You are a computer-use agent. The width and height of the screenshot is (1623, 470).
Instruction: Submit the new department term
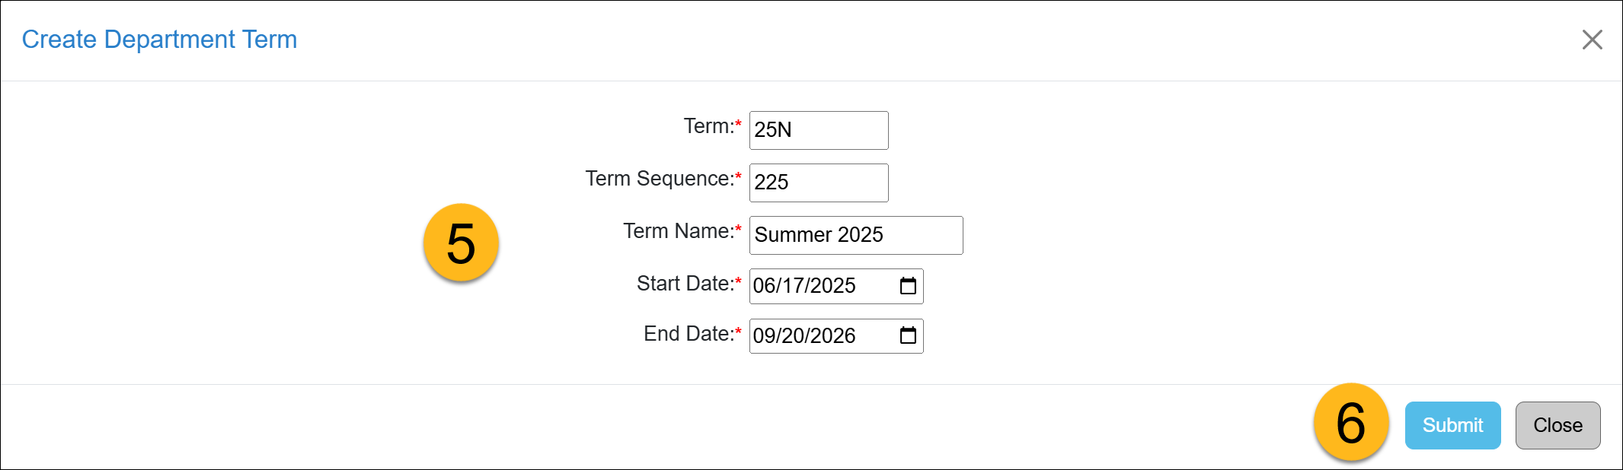1452,425
